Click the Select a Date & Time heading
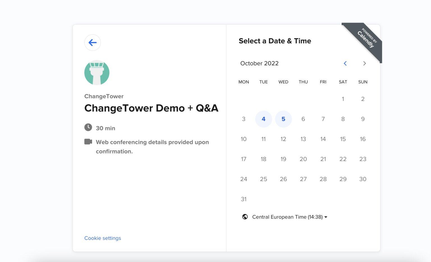 tap(275, 41)
